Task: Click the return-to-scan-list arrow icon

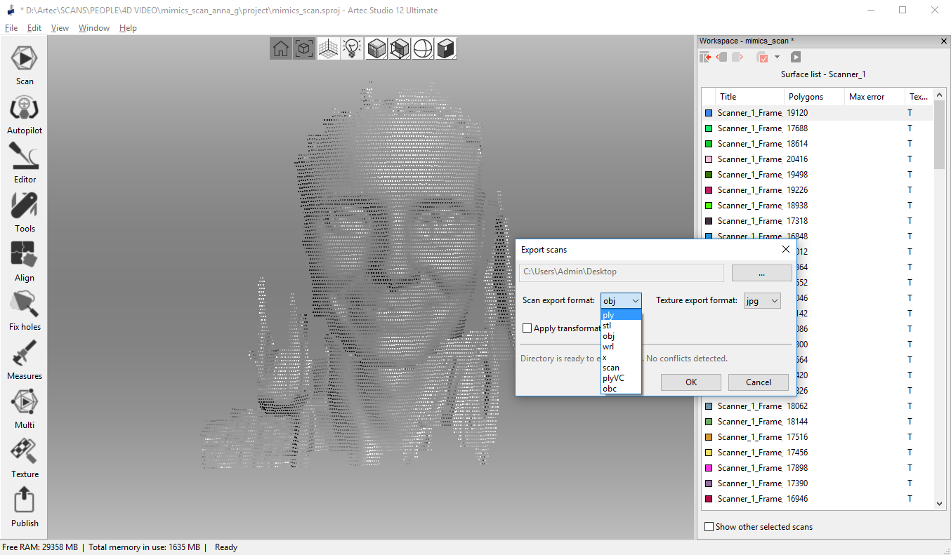Action: (705, 58)
